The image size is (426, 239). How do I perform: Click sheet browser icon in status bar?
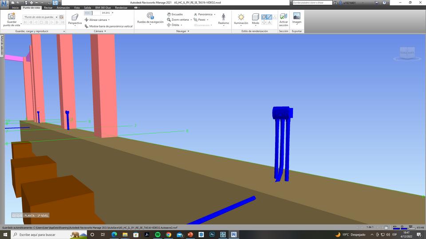386,227
